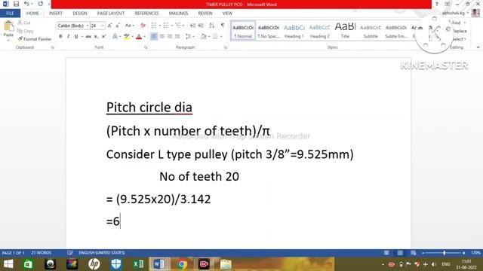Switch to the REFERENCES tab

pos(146,14)
